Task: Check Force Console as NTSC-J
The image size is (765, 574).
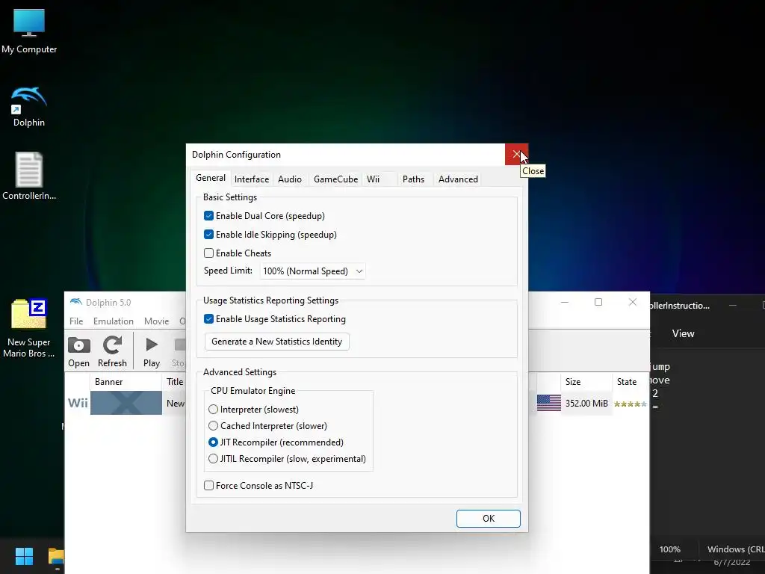Action: (209, 485)
